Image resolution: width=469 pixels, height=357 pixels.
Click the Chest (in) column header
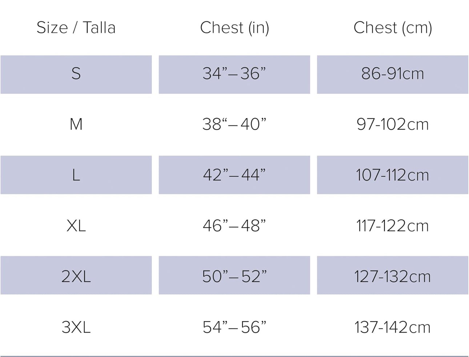click(234, 28)
